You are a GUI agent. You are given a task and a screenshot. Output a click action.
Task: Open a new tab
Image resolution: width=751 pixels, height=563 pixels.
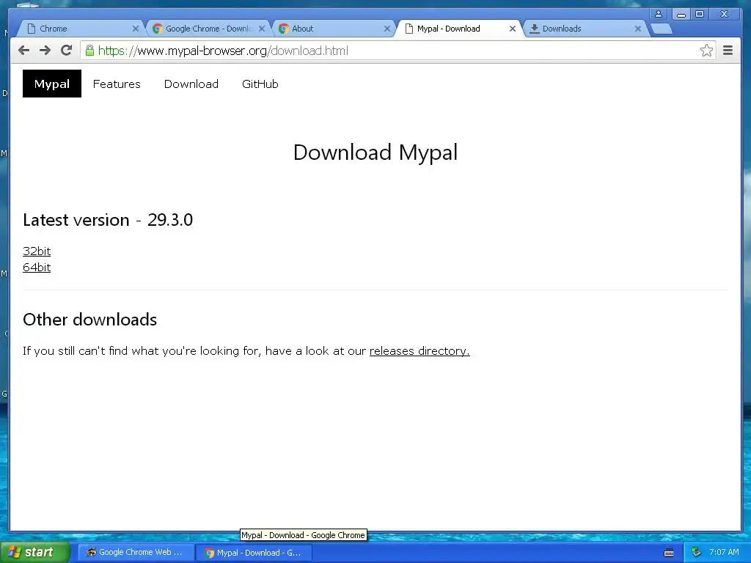tap(662, 29)
